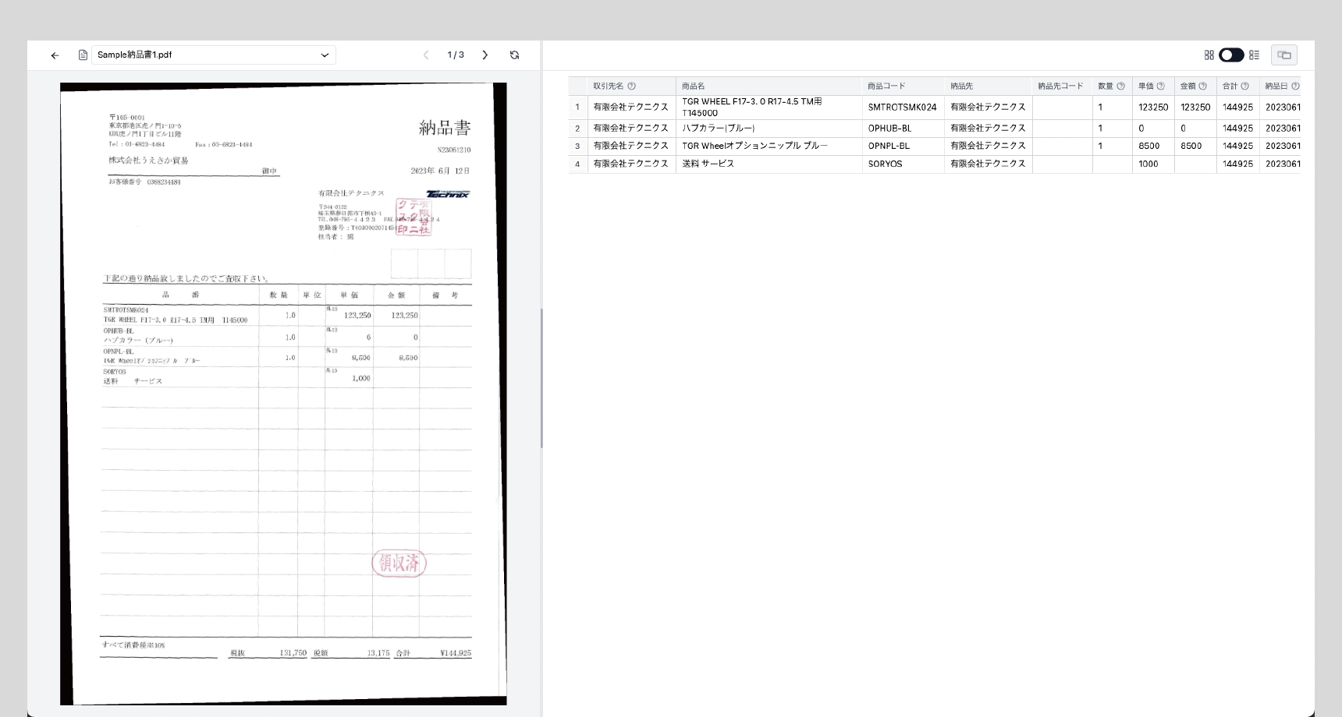Click the back arrow icon
1342x717 pixels.
tap(55, 55)
